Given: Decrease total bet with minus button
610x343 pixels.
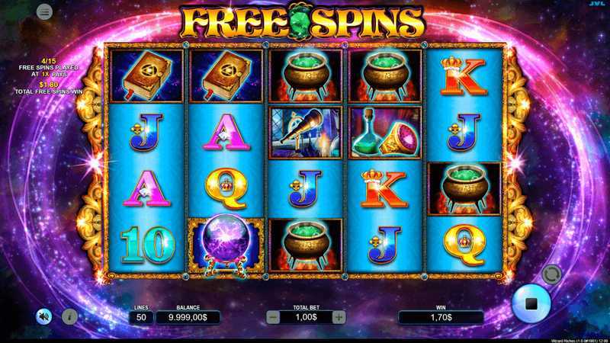Looking at the screenshot, I should point(273,317).
